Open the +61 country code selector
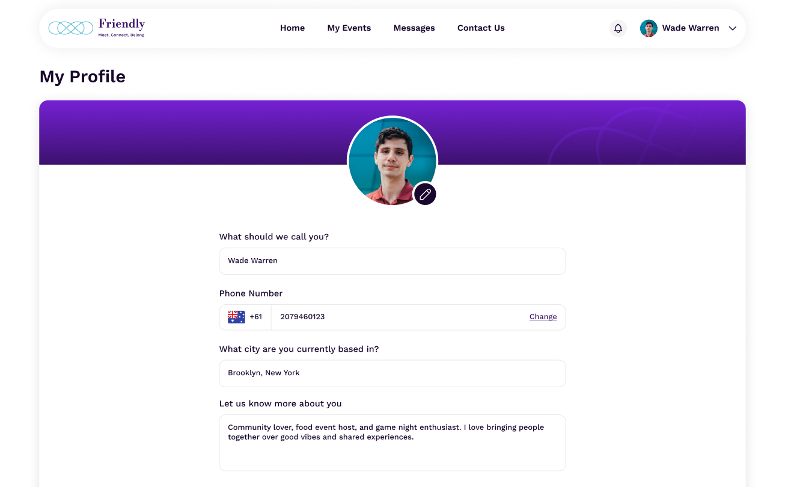 [245, 317]
